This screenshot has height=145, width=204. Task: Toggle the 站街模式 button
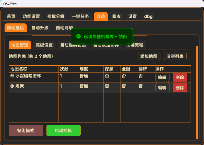click(x=26, y=130)
